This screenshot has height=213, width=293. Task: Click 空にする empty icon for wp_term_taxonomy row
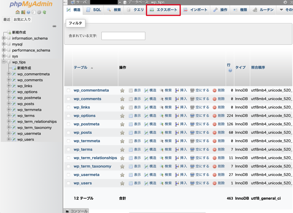(192, 166)
